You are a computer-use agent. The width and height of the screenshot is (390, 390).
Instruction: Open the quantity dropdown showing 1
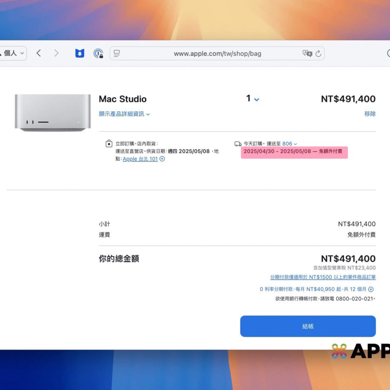[252, 99]
